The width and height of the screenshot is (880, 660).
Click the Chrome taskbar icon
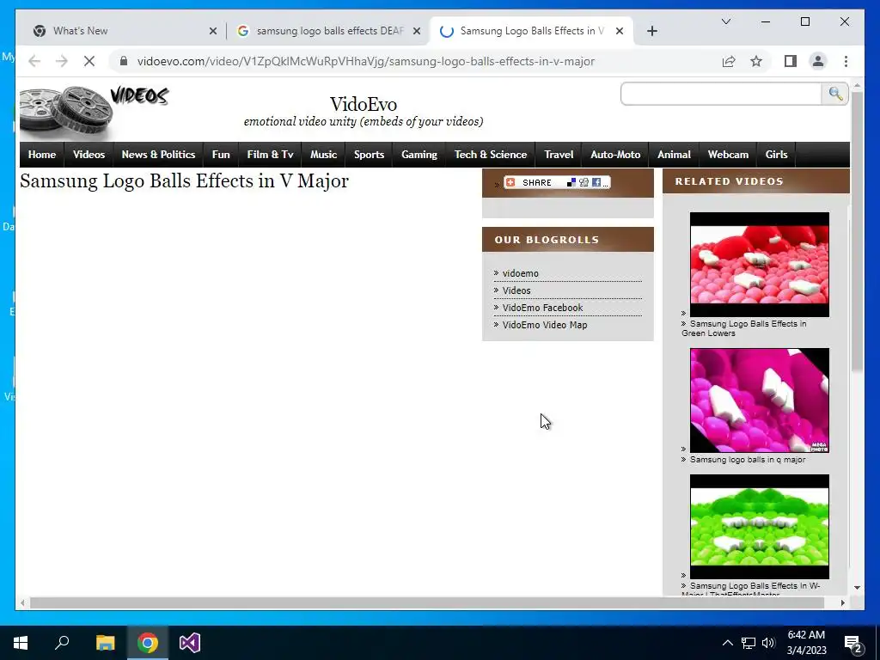pos(148,643)
